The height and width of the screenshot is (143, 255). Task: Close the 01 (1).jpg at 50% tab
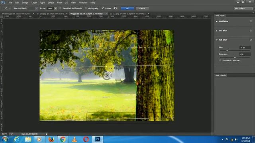[x=148, y=14]
